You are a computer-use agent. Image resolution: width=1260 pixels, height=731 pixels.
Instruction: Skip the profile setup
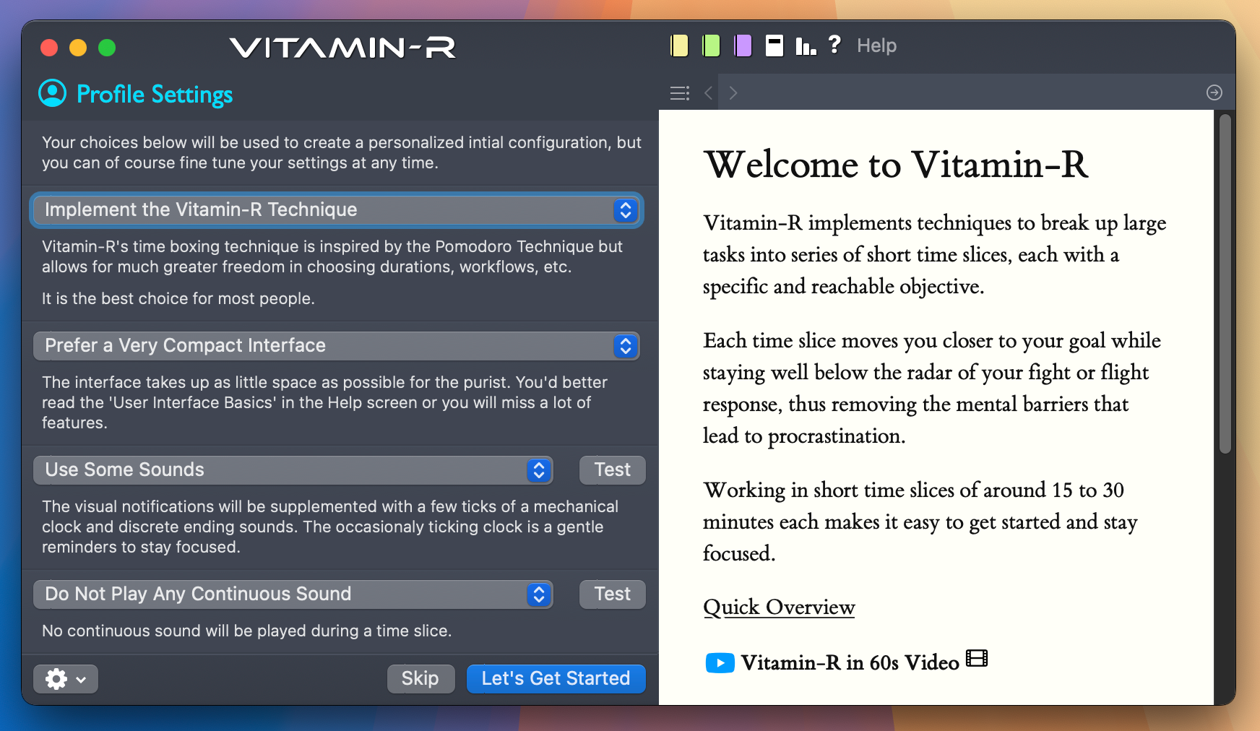[420, 679]
